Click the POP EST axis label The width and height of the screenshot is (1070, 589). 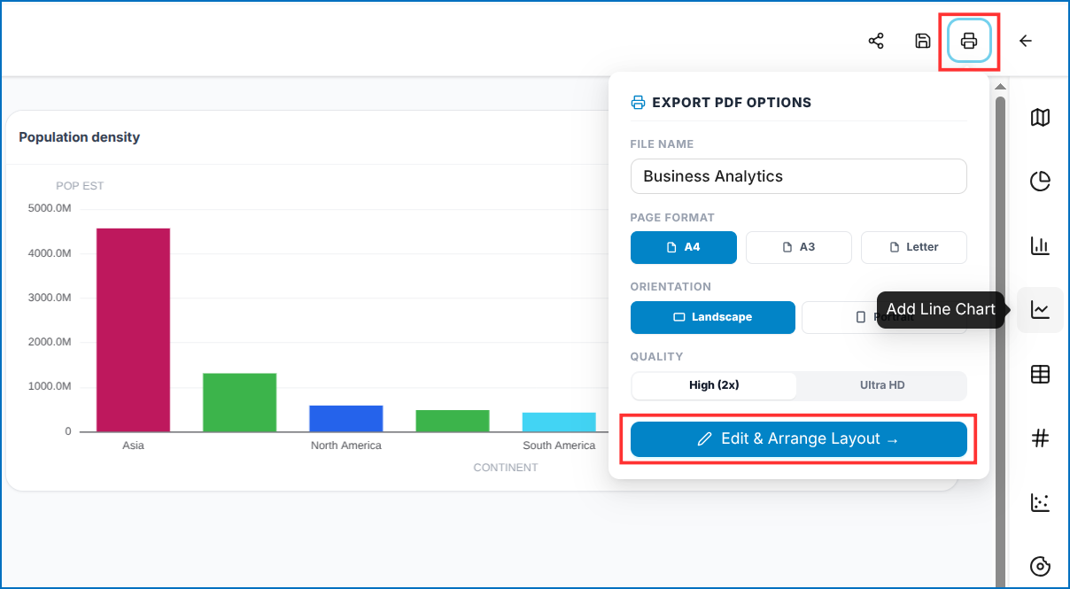[x=80, y=186]
